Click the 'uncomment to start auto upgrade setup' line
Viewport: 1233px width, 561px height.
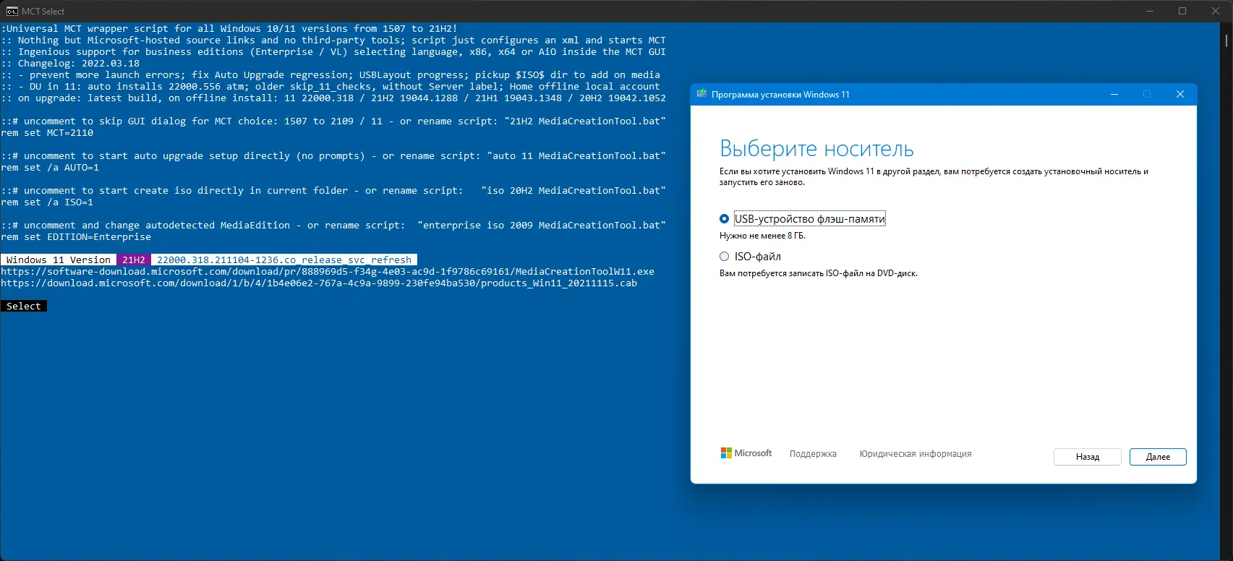333,156
